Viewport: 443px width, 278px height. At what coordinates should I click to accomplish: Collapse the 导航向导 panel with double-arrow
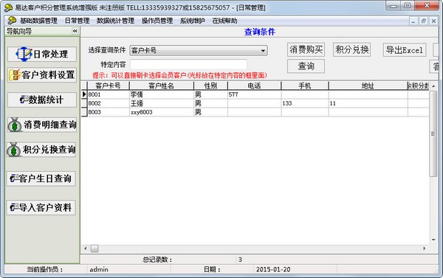tap(75, 31)
